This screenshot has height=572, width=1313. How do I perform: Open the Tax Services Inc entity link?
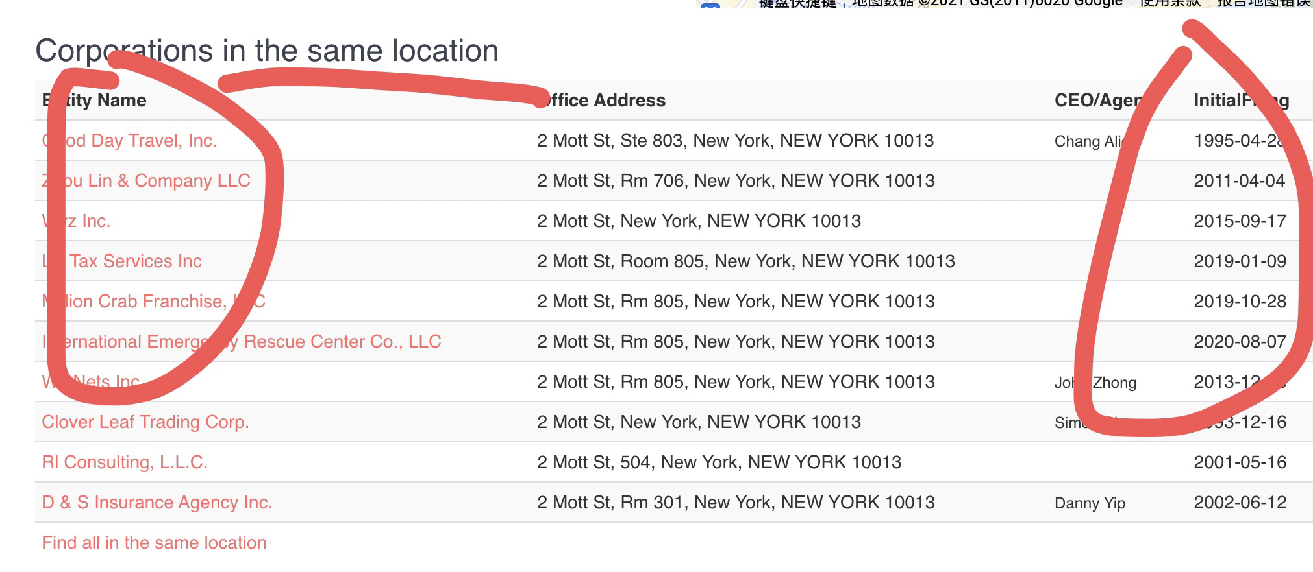click(x=122, y=261)
